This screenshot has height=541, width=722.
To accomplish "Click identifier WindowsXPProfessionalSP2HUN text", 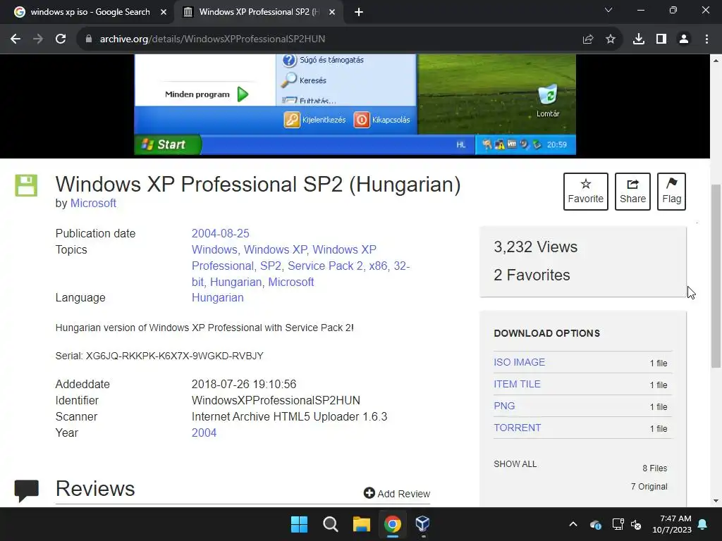I will pyautogui.click(x=276, y=401).
